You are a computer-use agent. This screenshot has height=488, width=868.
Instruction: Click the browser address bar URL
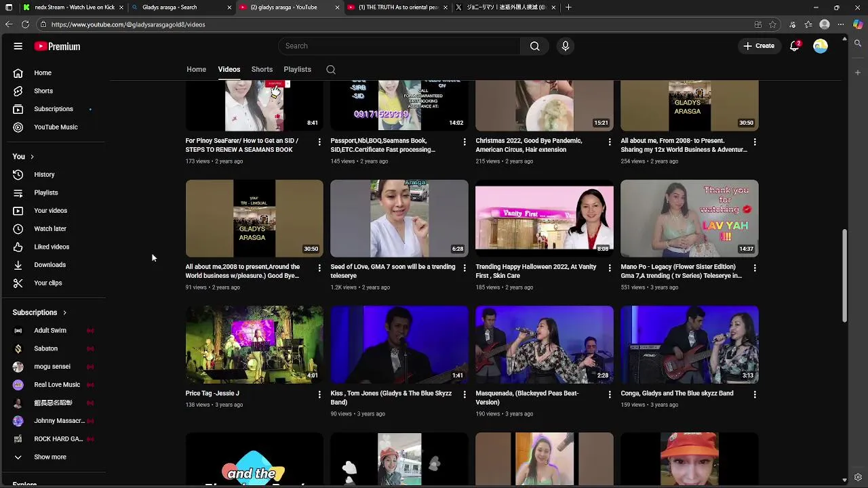(x=128, y=24)
